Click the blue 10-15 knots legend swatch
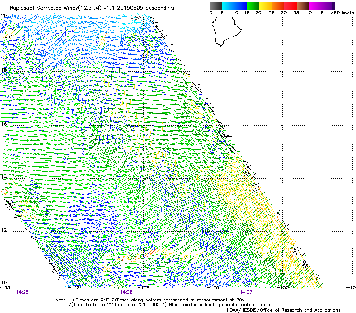Image resolution: width=356 pixels, height=313 pixels. tap(241, 6)
